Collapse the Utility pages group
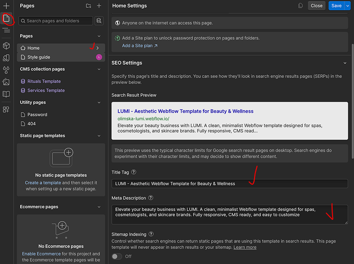Image resolution: width=354 pixels, height=264 pixels. click(99, 103)
